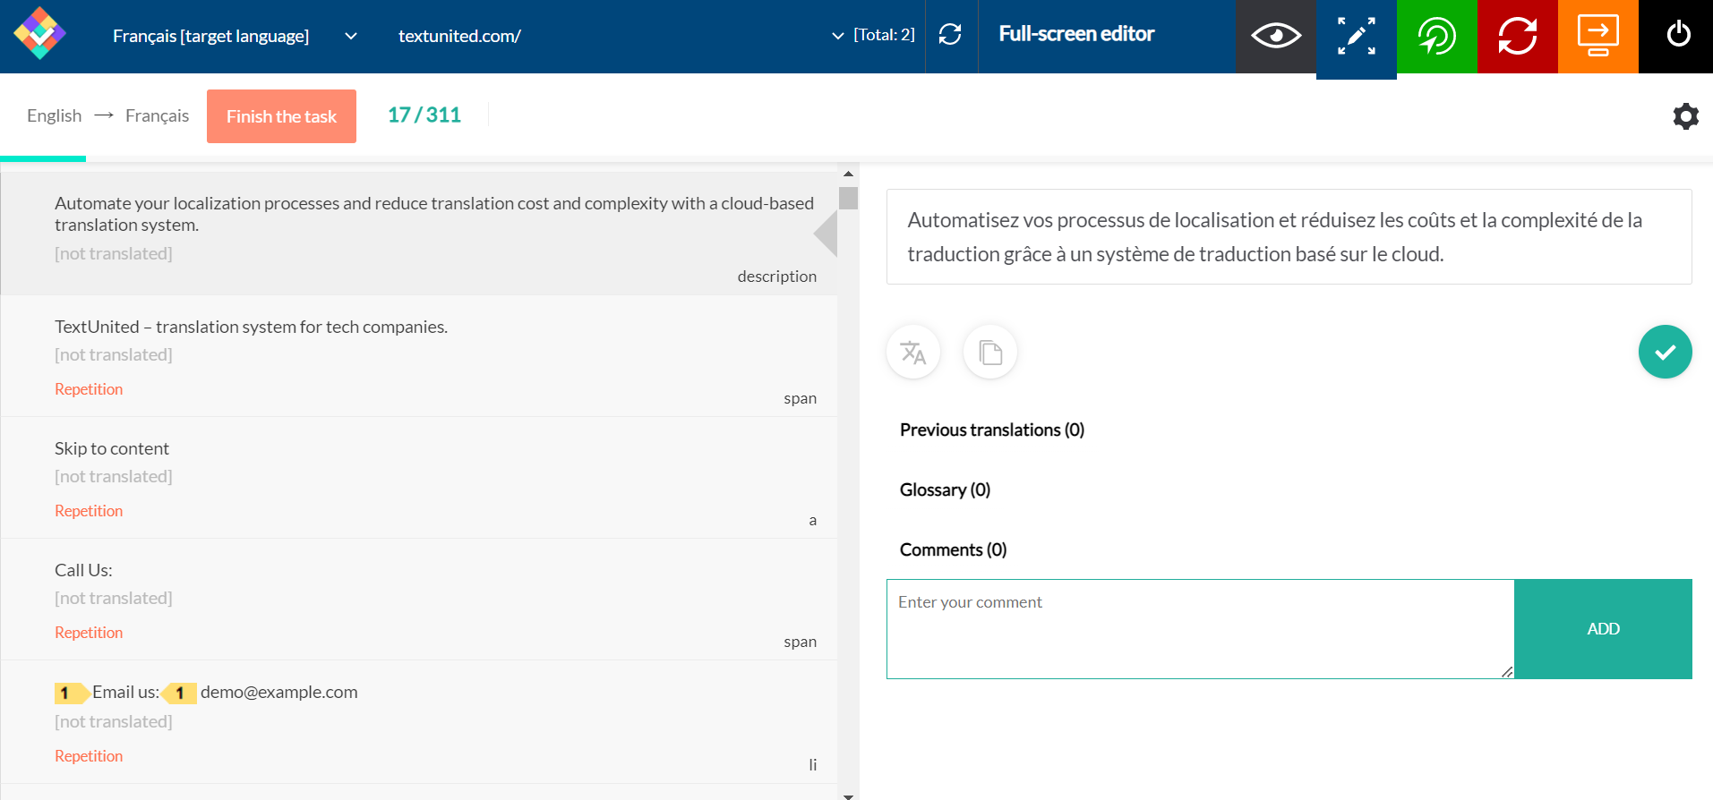Viewport: 1713px width, 800px height.
Task: Click the comment box resize handle
Action: 1507,672
